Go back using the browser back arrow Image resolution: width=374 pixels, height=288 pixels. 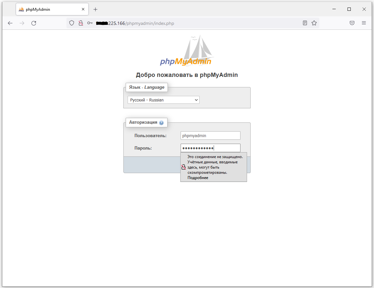pos(10,23)
